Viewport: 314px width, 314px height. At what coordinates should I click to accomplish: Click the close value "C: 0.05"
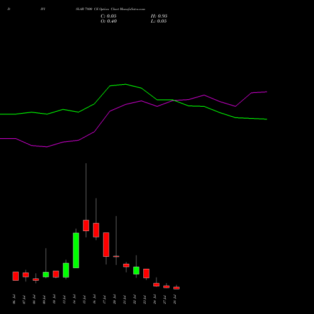pyautogui.click(x=109, y=16)
